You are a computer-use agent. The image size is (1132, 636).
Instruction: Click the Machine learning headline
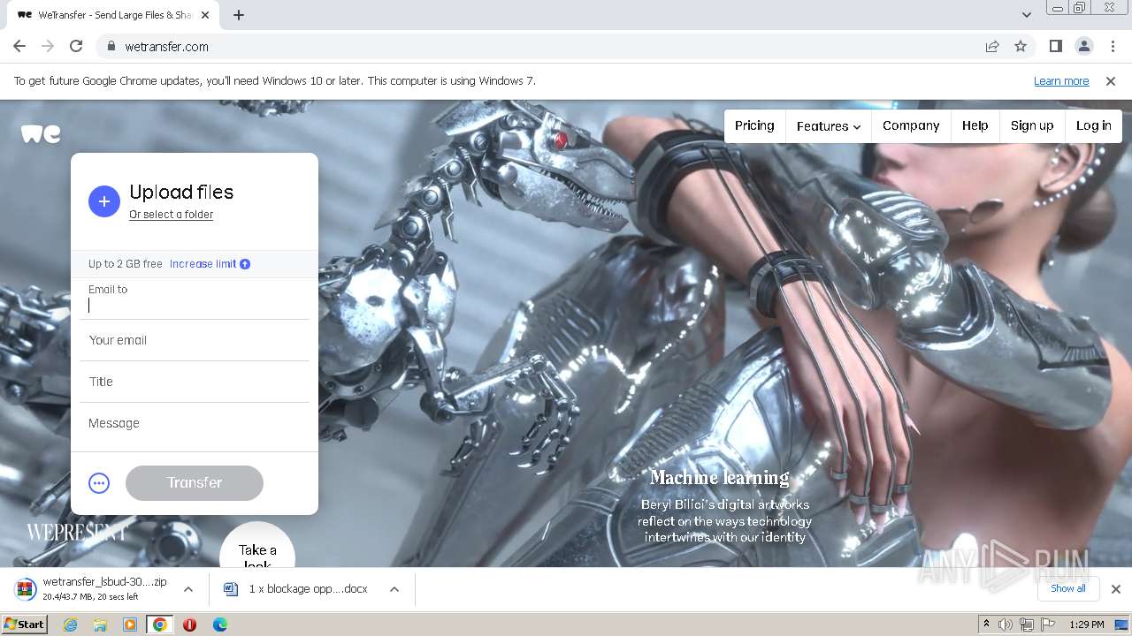point(719,478)
